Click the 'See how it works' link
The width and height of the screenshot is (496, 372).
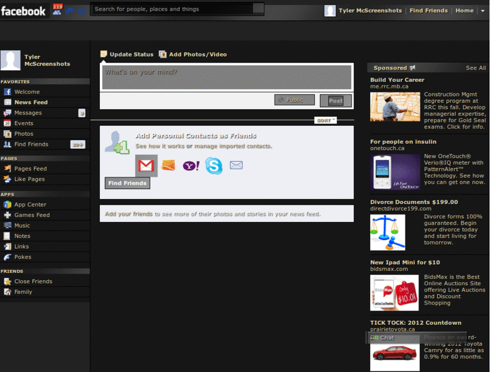pyautogui.click(x=161, y=146)
